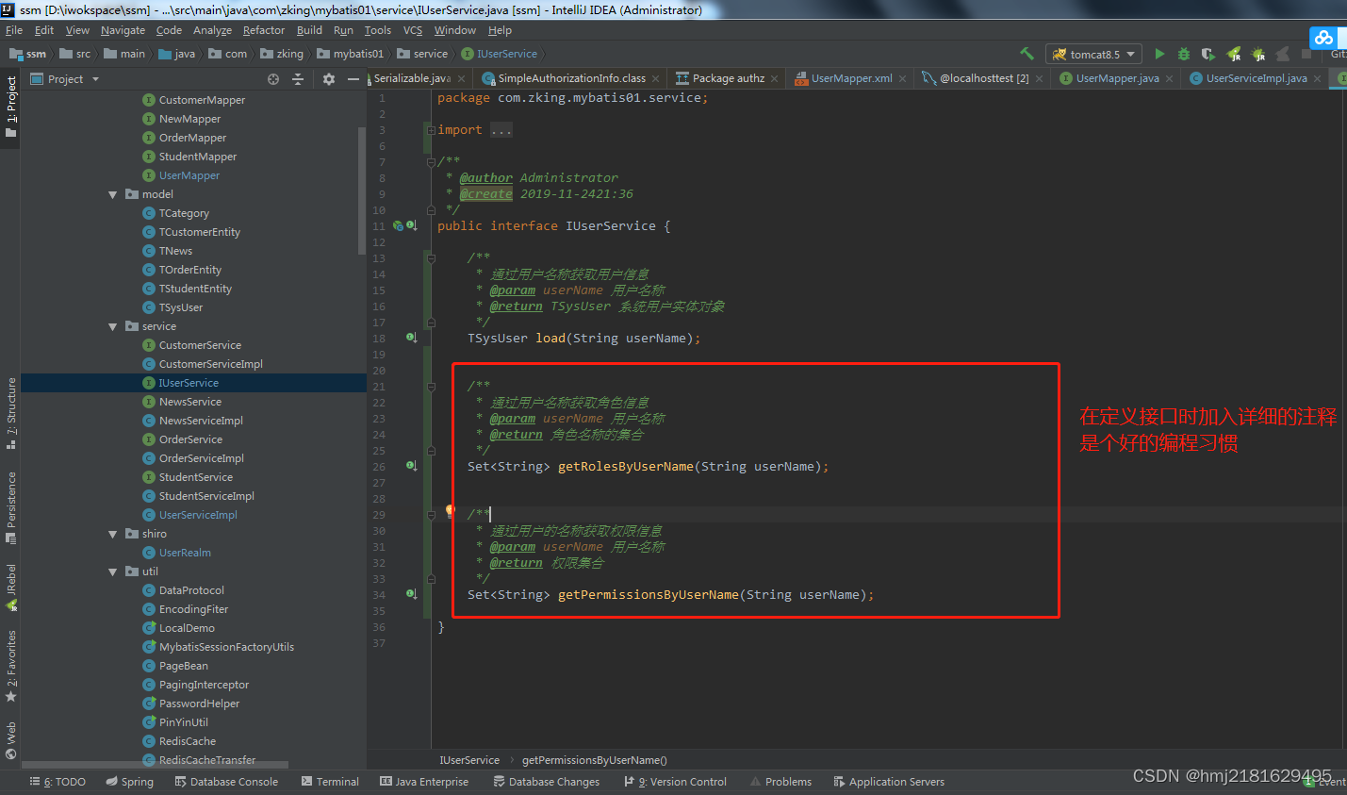Fold the class-level Javadoc at line 7
The image size is (1347, 795).
[x=431, y=161]
